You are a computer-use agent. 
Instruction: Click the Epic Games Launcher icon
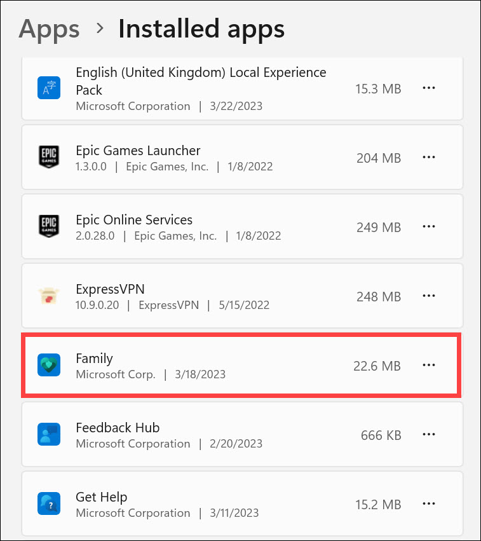click(49, 157)
